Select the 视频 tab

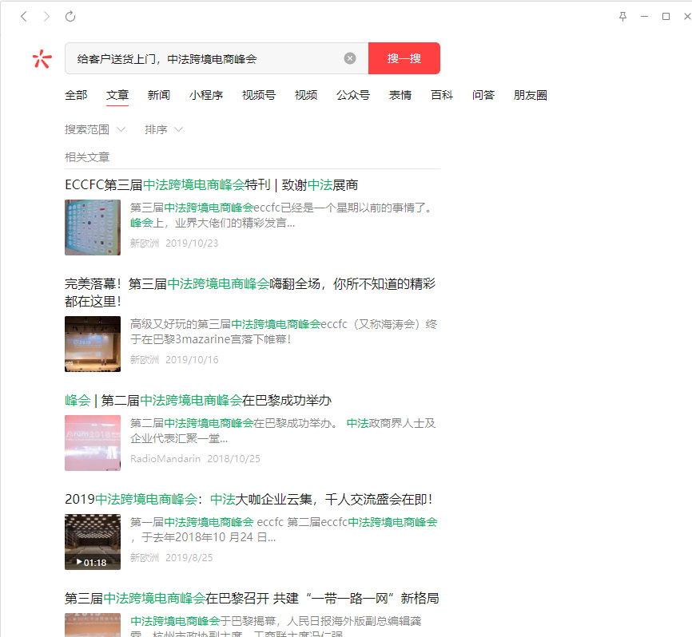(306, 95)
